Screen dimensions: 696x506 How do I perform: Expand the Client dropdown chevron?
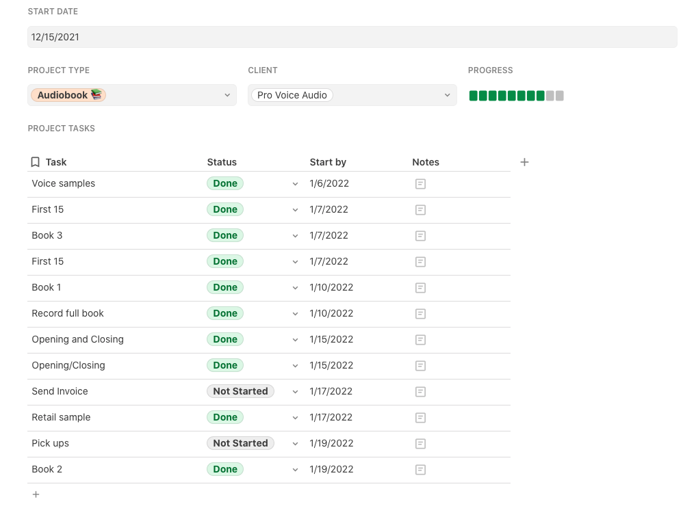pos(448,95)
